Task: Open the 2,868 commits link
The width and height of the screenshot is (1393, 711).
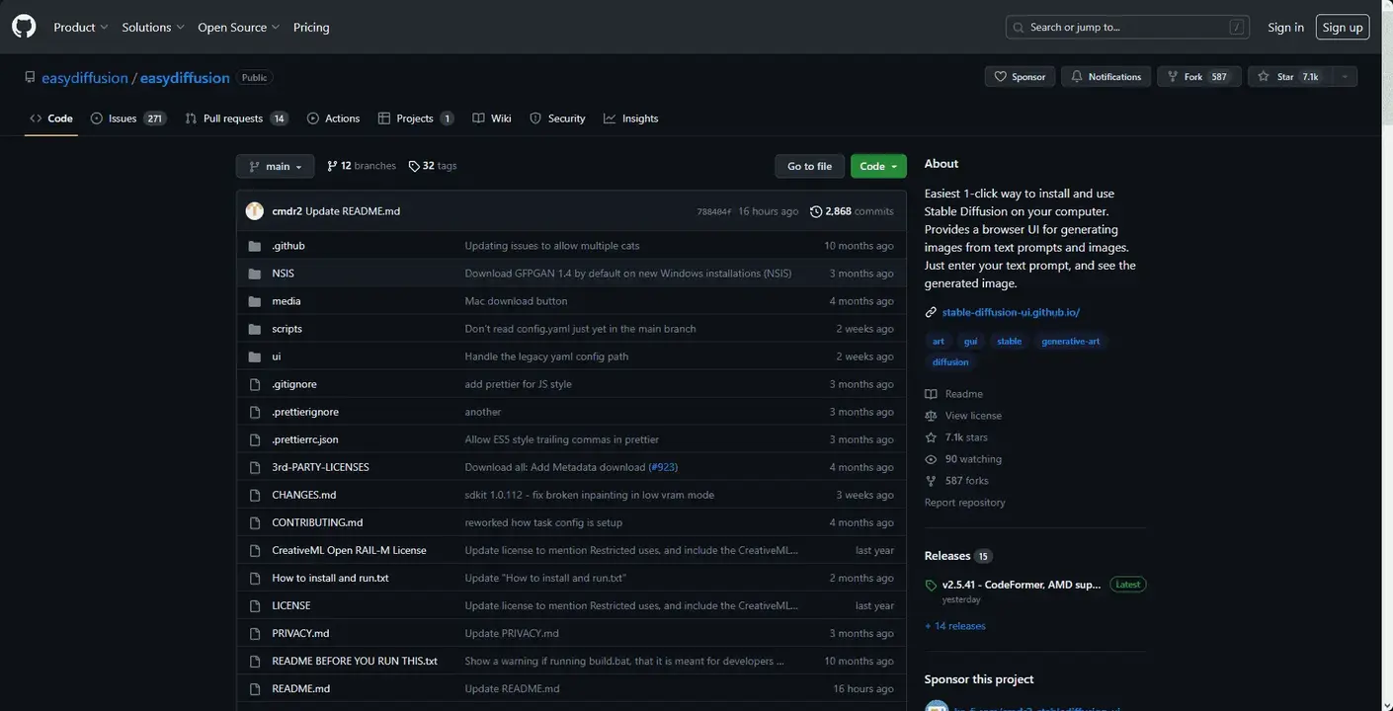Action: (x=852, y=211)
